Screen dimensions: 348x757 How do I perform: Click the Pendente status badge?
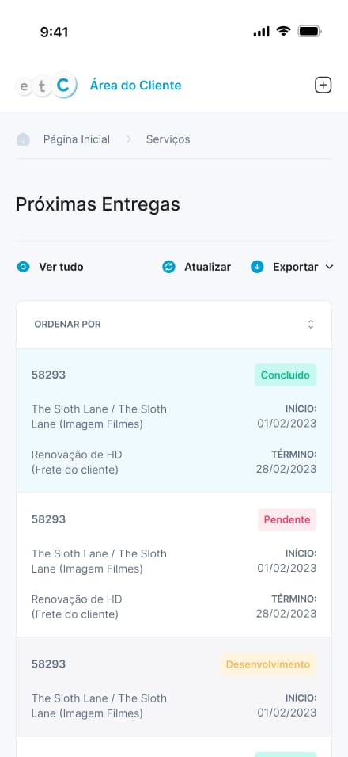click(x=287, y=520)
